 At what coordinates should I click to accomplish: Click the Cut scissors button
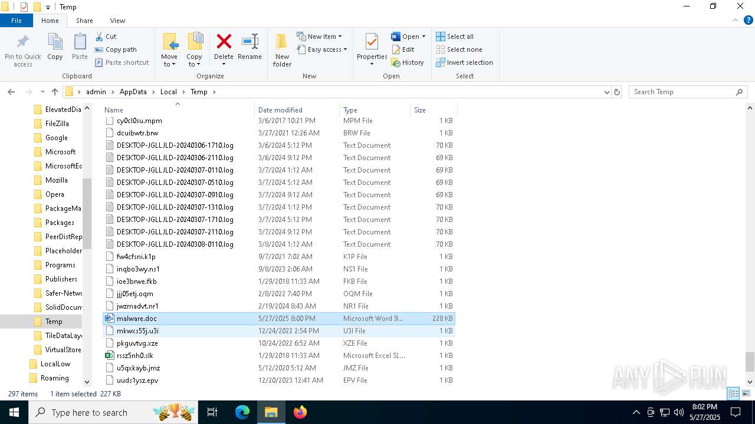tap(106, 37)
